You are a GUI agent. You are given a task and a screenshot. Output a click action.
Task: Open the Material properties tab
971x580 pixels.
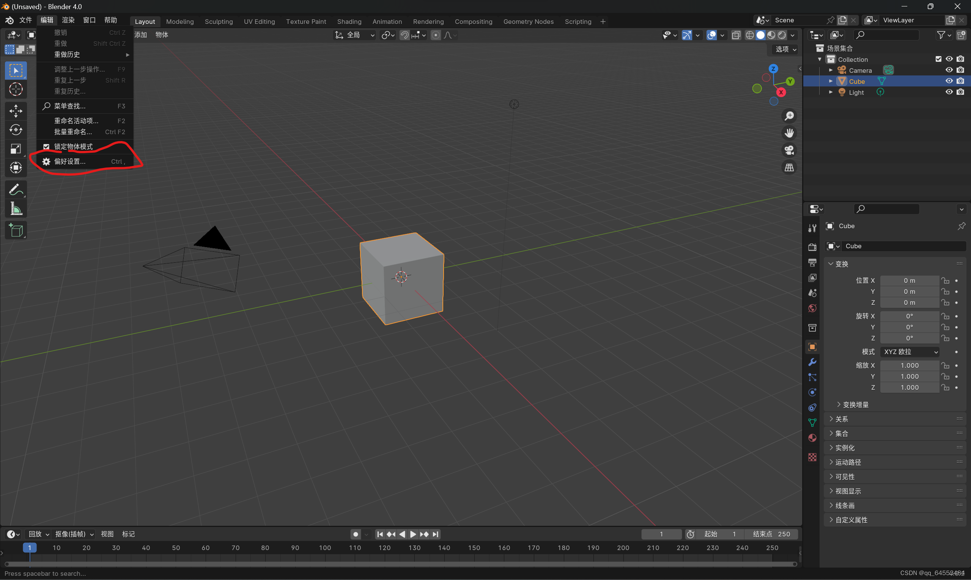pos(812,438)
